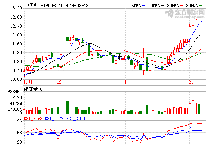Click the 1月 month label
The height and width of the screenshot is (144, 206).
(x=128, y=82)
